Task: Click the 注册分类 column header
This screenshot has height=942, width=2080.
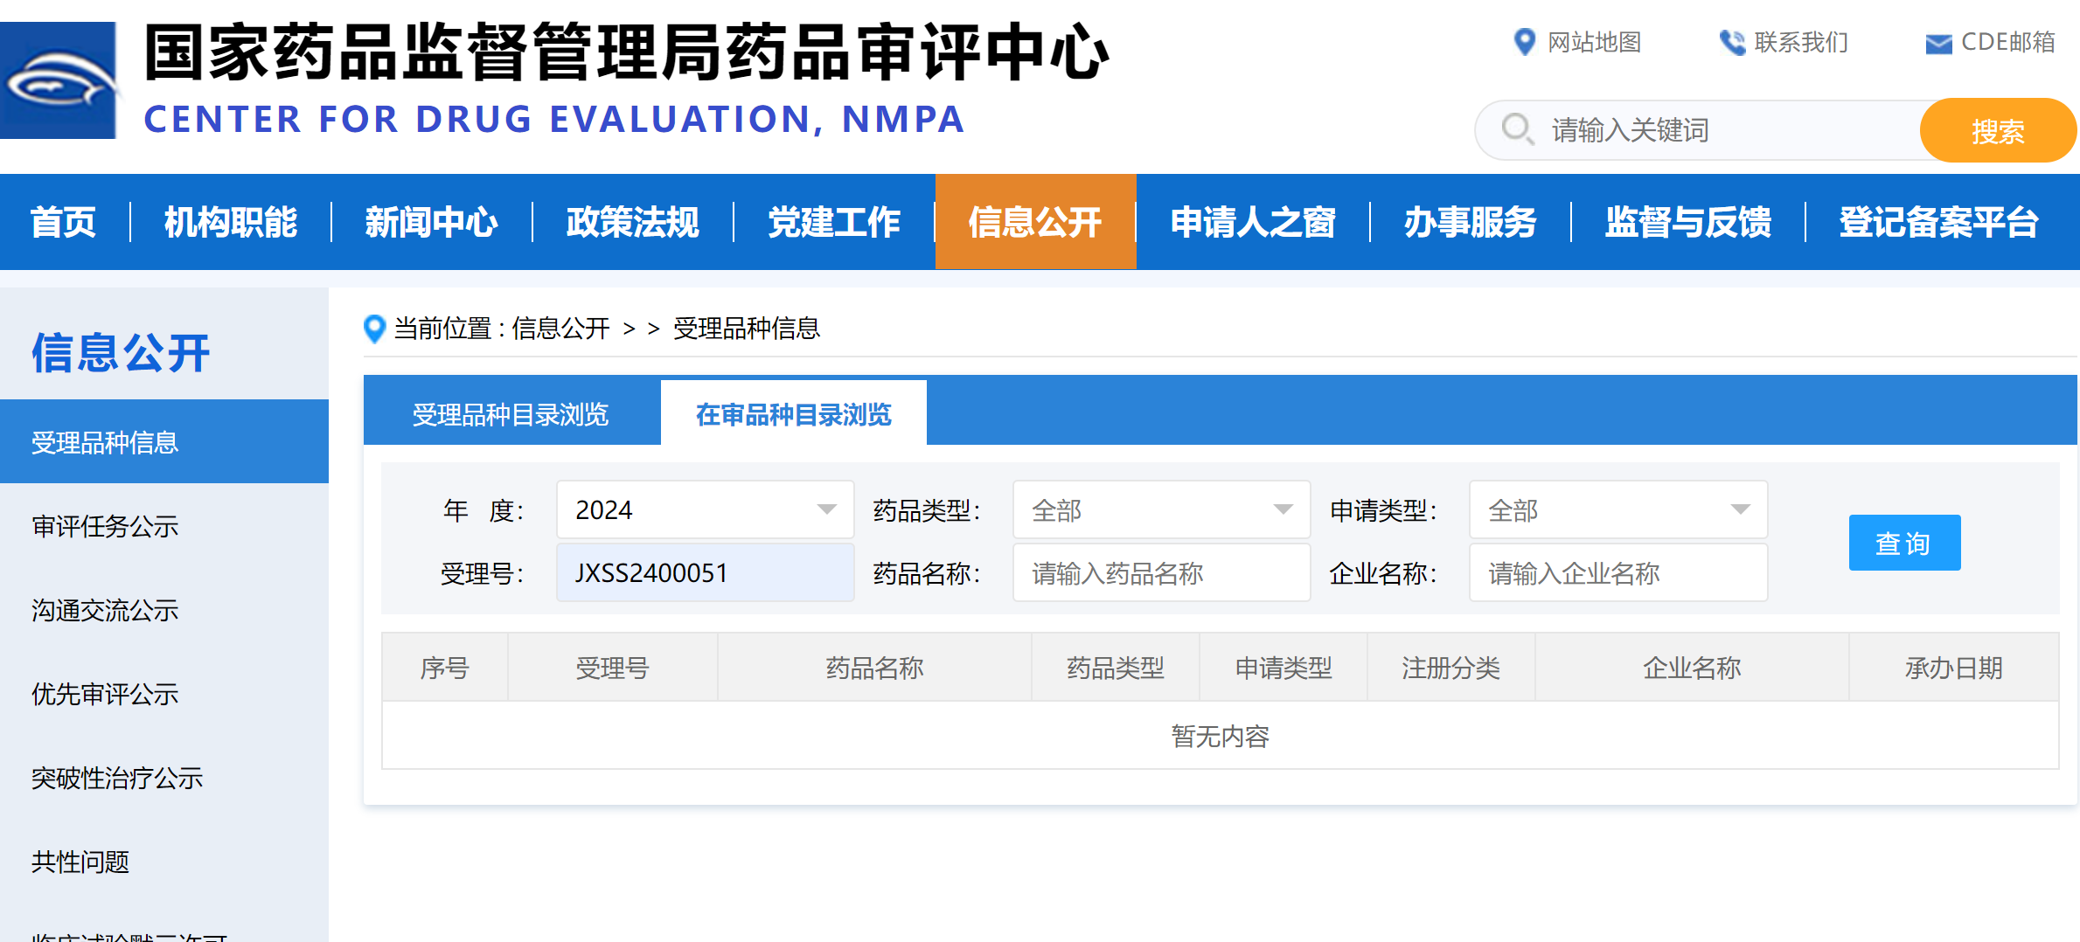Action: click(1450, 668)
